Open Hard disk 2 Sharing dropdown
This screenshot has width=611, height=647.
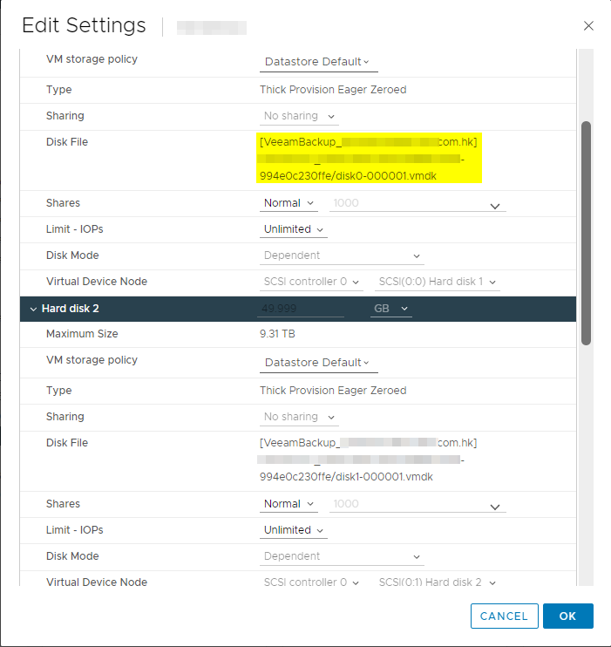coord(300,417)
